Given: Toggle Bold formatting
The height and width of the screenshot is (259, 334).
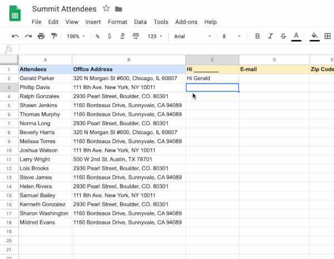Looking at the screenshot, I should click(257, 36).
